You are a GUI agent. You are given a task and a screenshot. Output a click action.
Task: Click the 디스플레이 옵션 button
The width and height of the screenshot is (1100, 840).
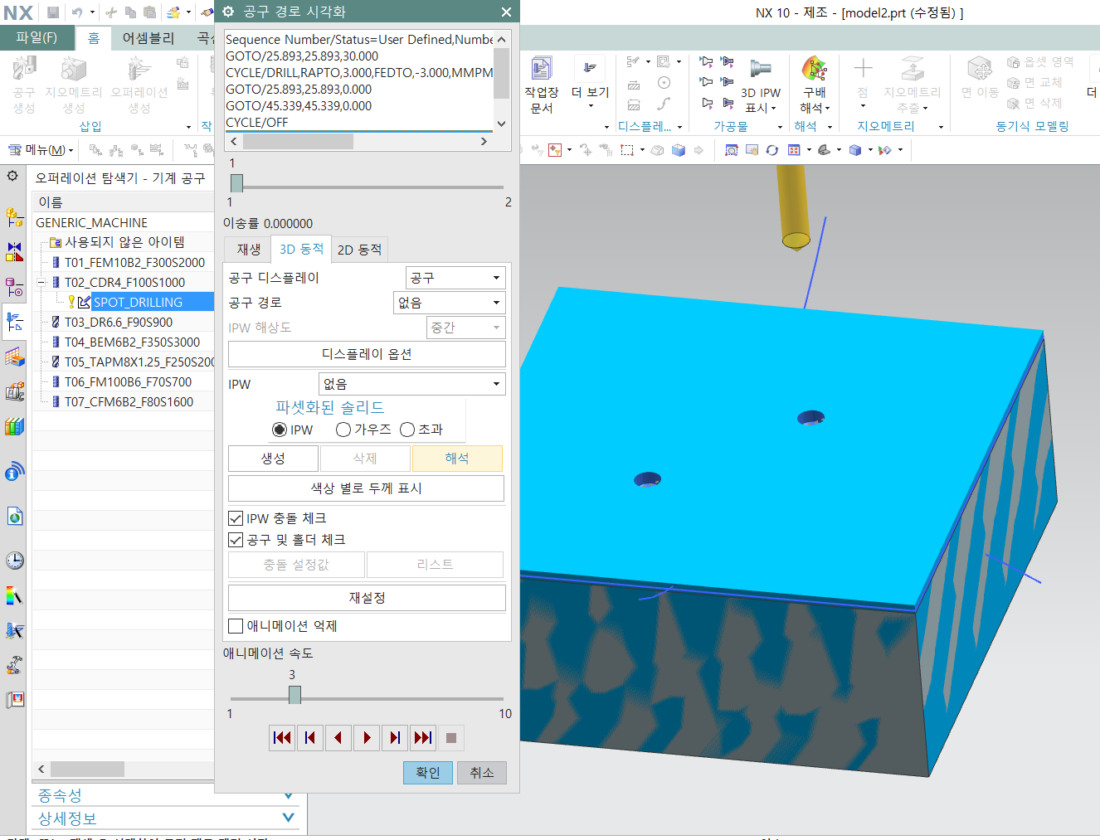(367, 354)
